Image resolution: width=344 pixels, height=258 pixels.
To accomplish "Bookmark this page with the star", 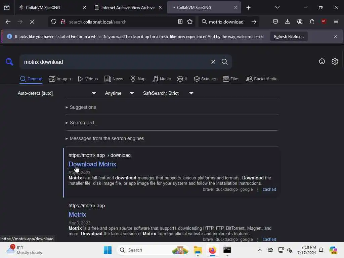I will coord(190,22).
